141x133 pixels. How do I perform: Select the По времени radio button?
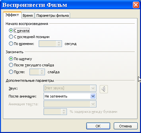click(x=11, y=44)
